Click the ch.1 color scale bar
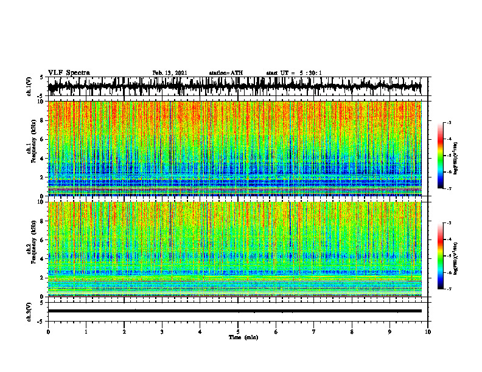 (x=440, y=156)
